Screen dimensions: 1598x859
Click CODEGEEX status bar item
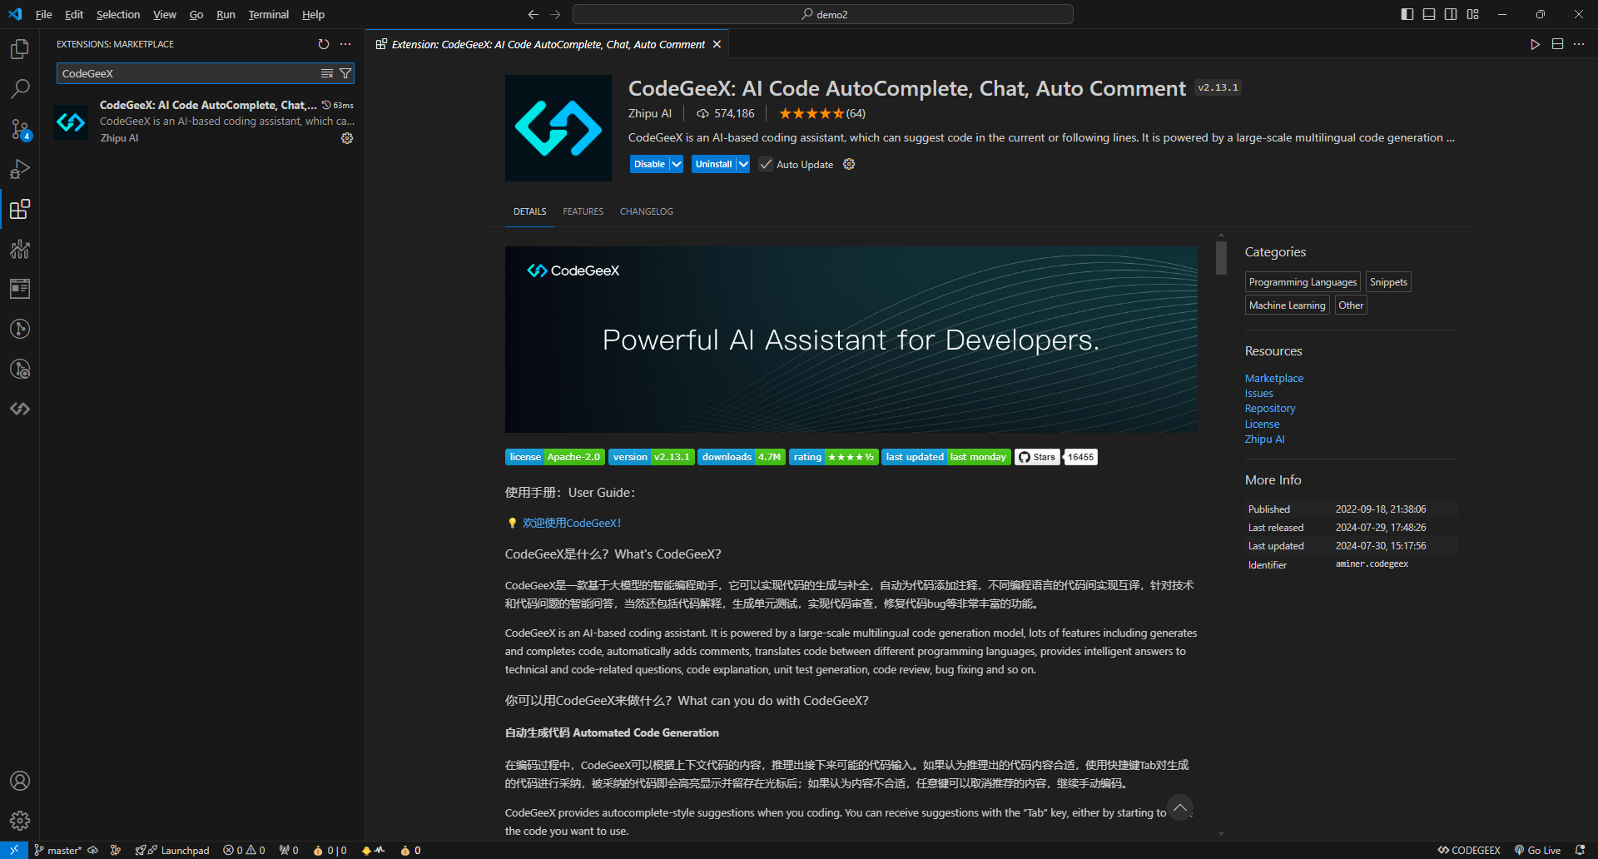click(1469, 850)
